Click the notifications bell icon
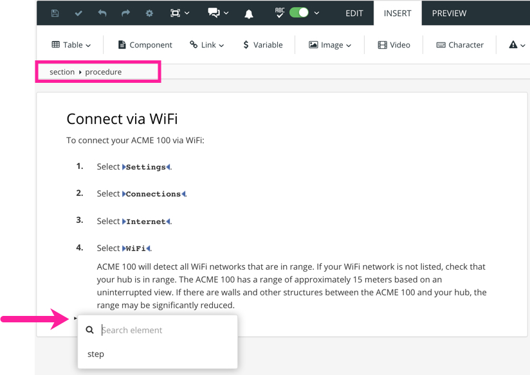The image size is (530, 375). pyautogui.click(x=248, y=13)
